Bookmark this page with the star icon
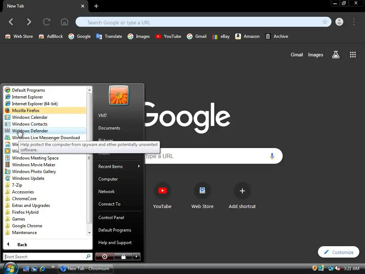Viewport: 365px width, 274px height. (325, 22)
